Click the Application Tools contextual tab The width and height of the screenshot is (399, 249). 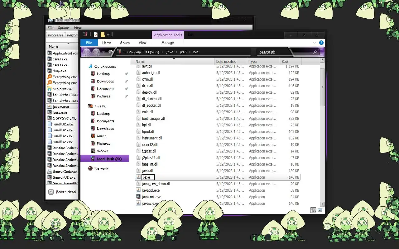pos(168,35)
